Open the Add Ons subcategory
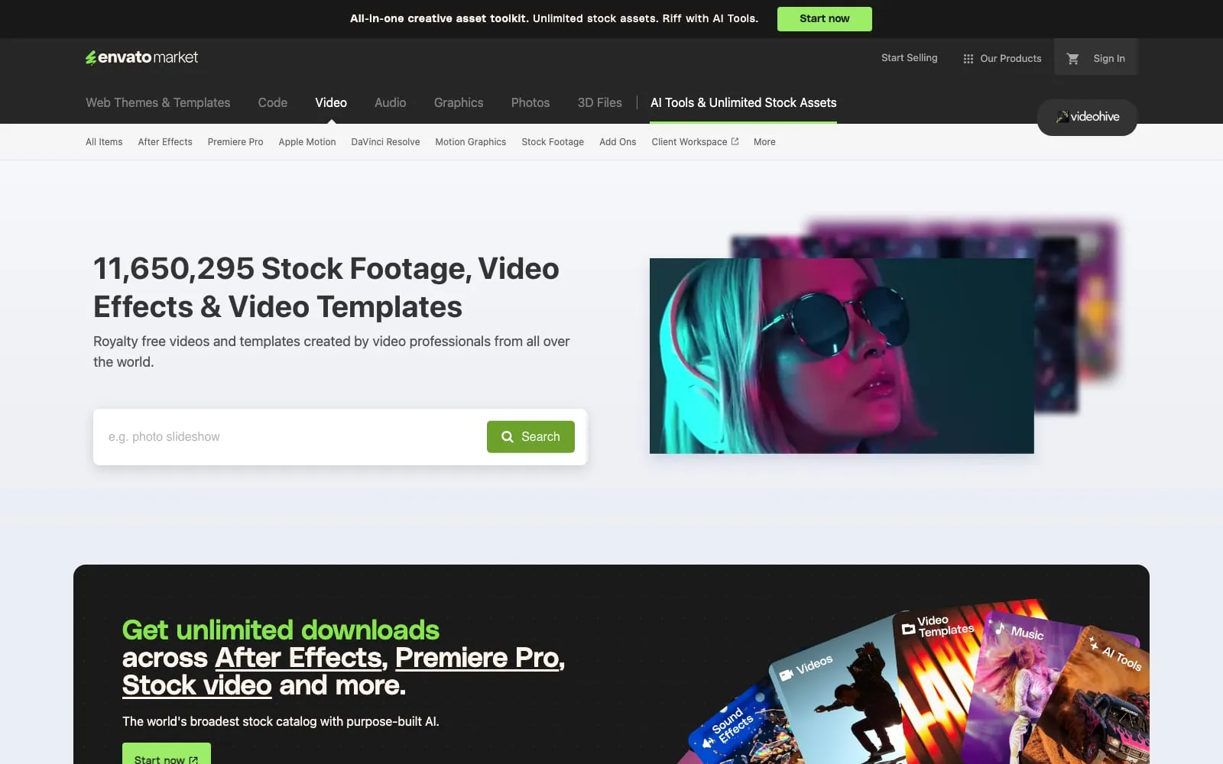1223x764 pixels. click(618, 142)
